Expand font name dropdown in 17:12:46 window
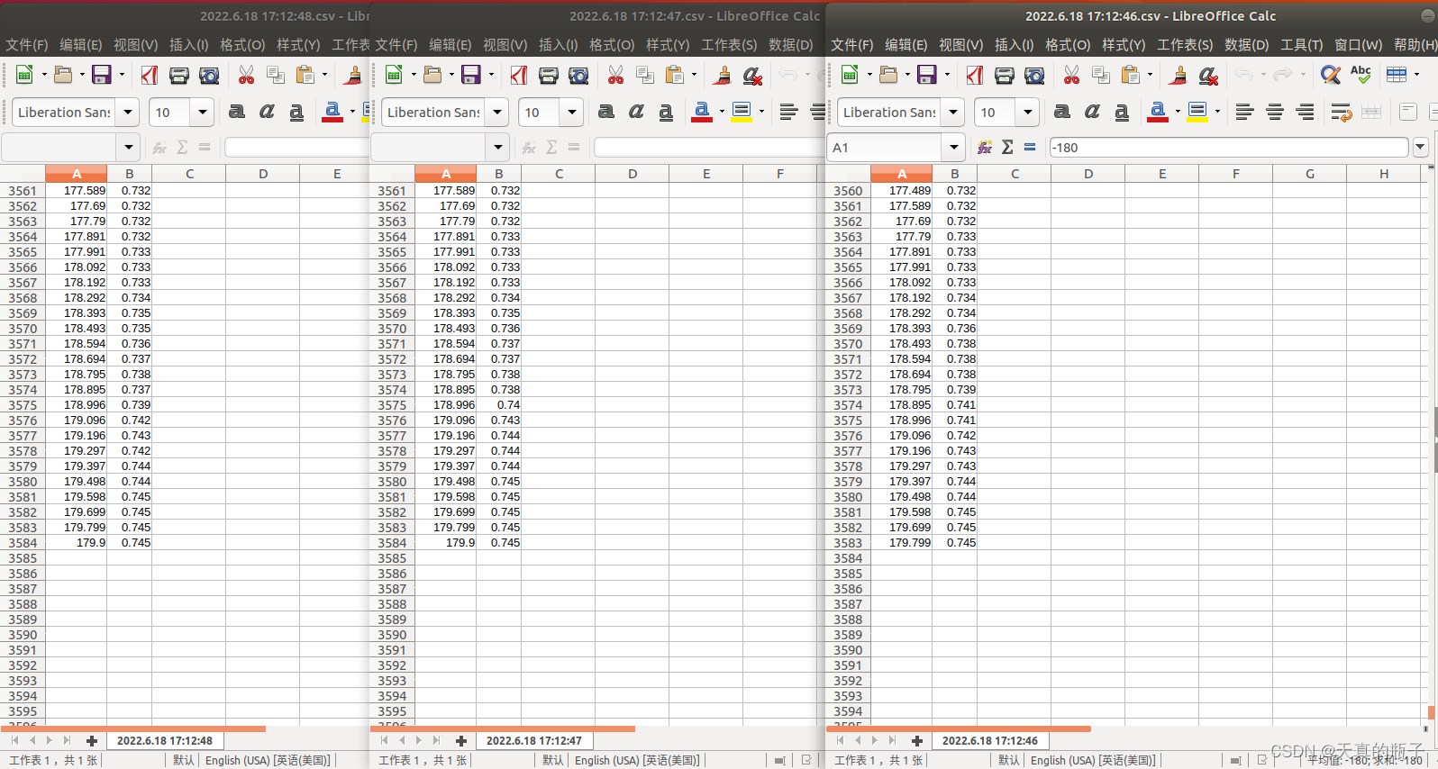The width and height of the screenshot is (1438, 769). pos(953,113)
